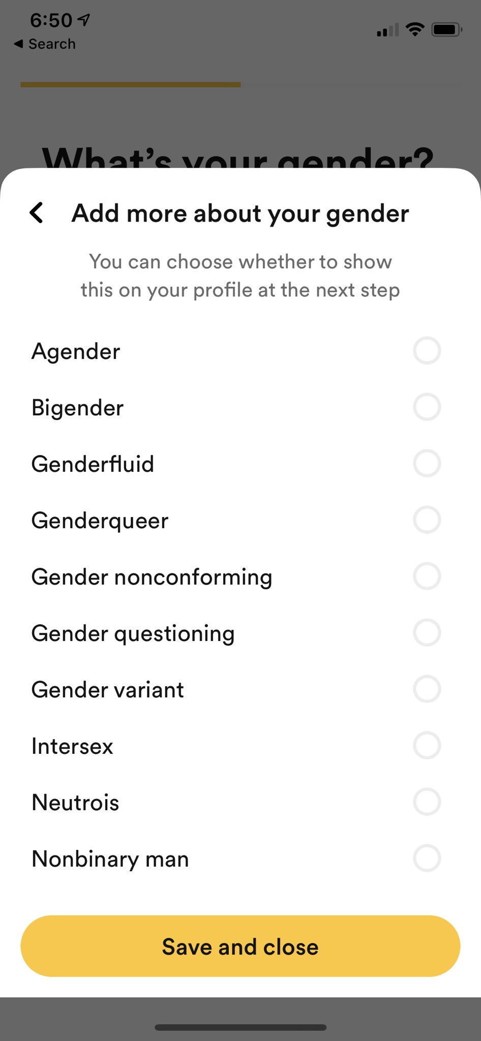Select the Intersex radio button
This screenshot has height=1041, width=481.
click(x=427, y=746)
